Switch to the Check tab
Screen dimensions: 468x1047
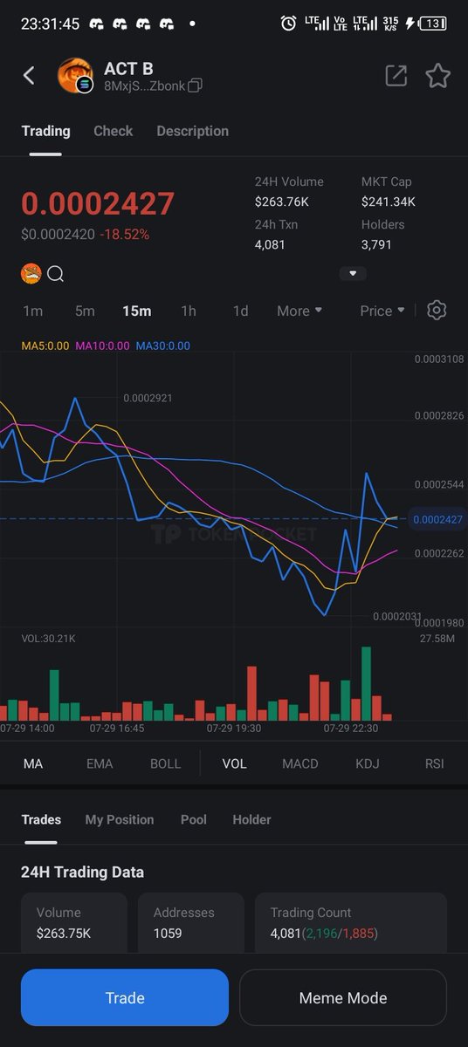coord(114,131)
